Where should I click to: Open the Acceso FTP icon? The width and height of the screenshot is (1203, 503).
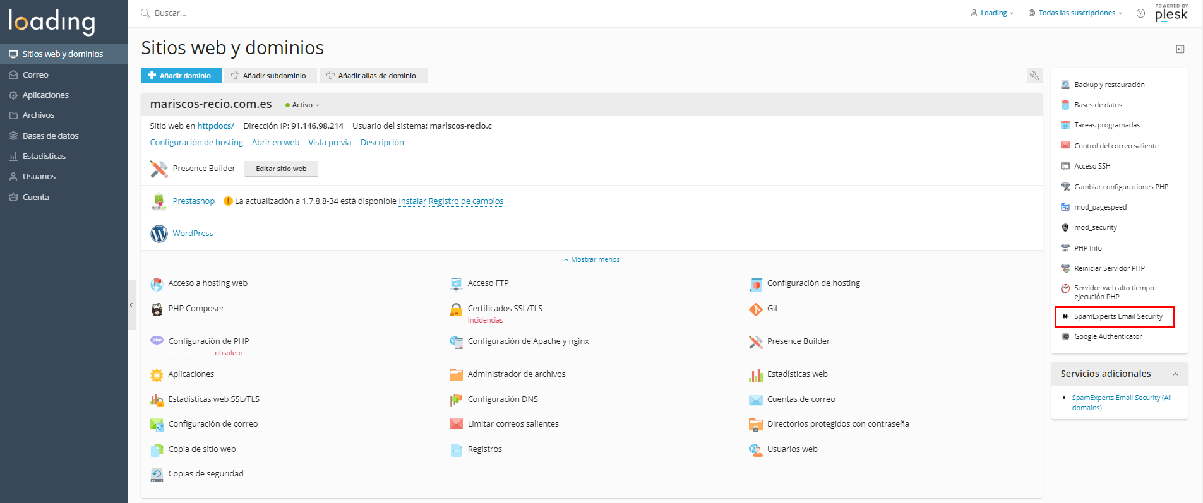[456, 284]
